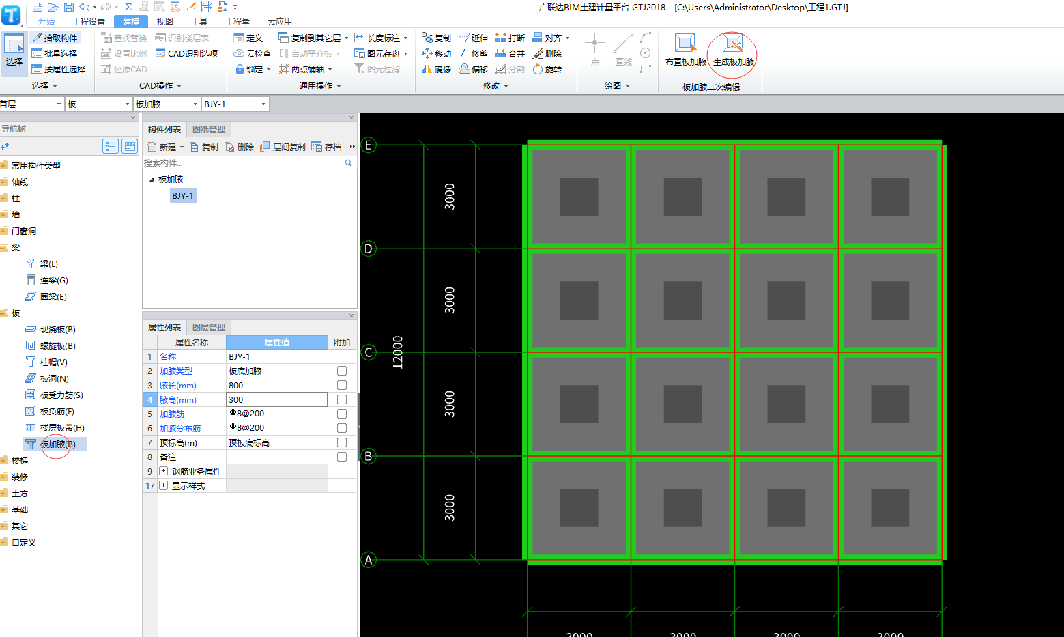1064x637 pixels.
Task: Click 删除 in 构件列表 toolbar
Action: pos(240,147)
